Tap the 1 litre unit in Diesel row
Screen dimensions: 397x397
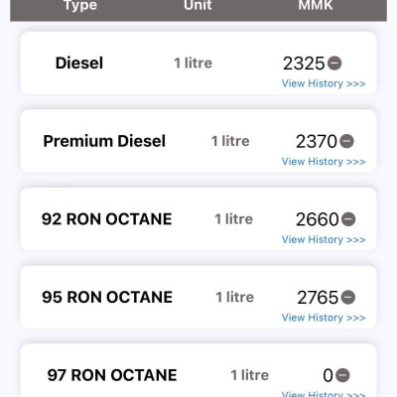point(194,63)
